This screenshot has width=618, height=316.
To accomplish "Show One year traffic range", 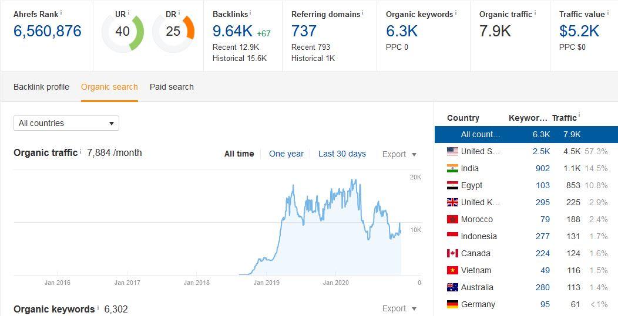I will click(287, 154).
